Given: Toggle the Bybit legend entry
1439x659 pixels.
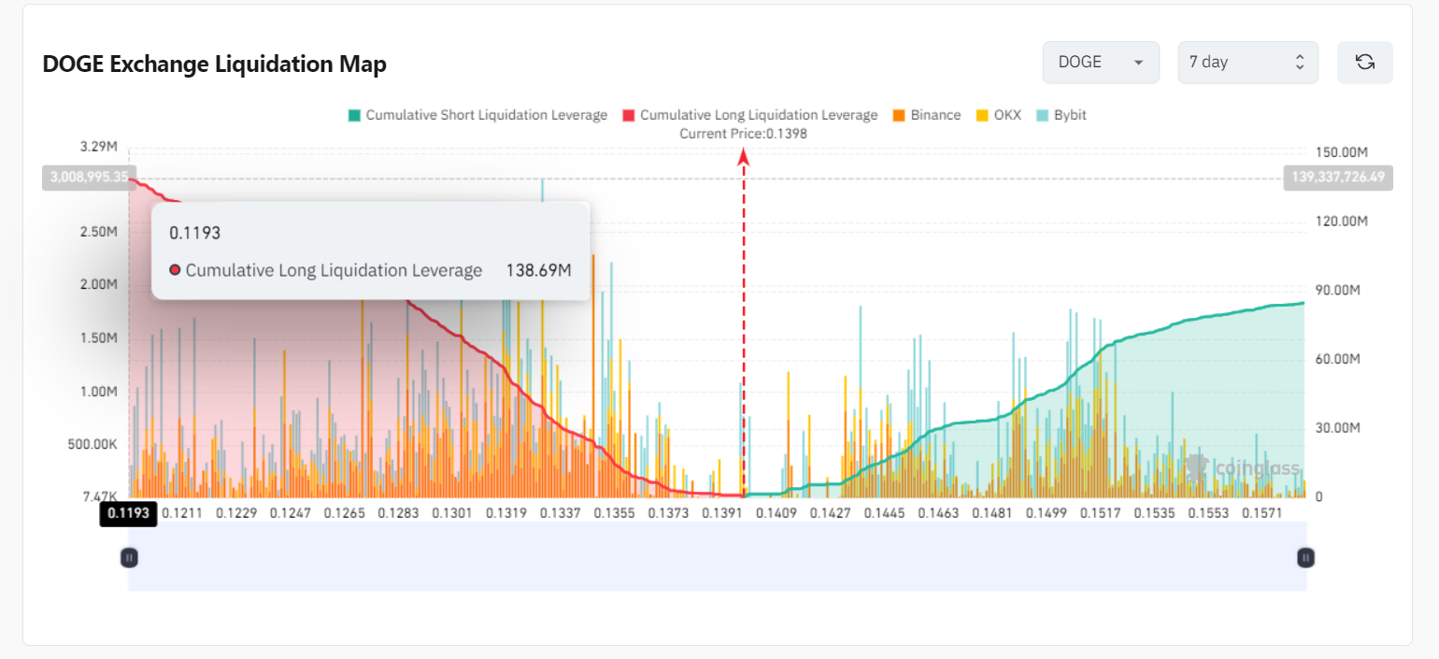Looking at the screenshot, I should pyautogui.click(x=1069, y=115).
